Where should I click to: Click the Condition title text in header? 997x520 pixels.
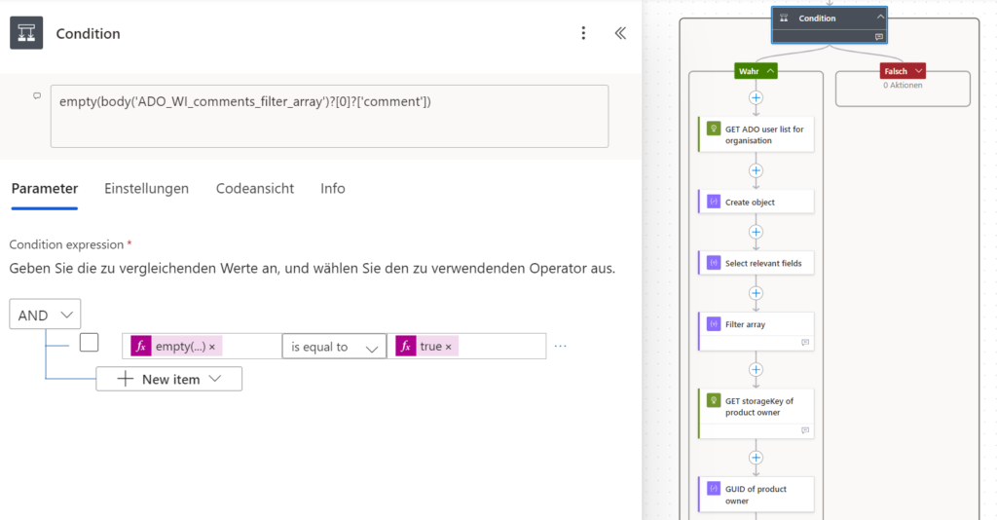88,34
